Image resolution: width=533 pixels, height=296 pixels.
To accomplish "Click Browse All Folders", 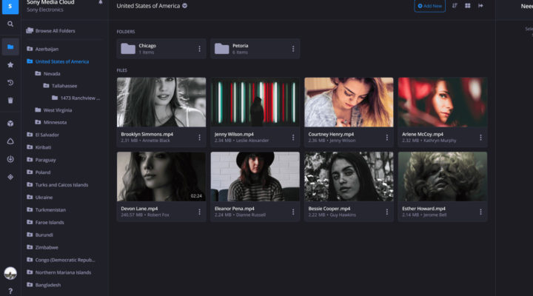I will coord(51,30).
